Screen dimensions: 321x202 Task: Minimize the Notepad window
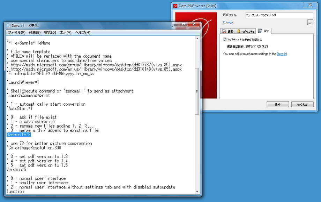click(x=176, y=24)
